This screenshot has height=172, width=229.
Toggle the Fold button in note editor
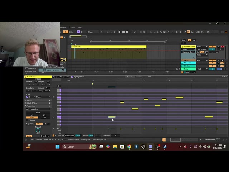point(60,77)
